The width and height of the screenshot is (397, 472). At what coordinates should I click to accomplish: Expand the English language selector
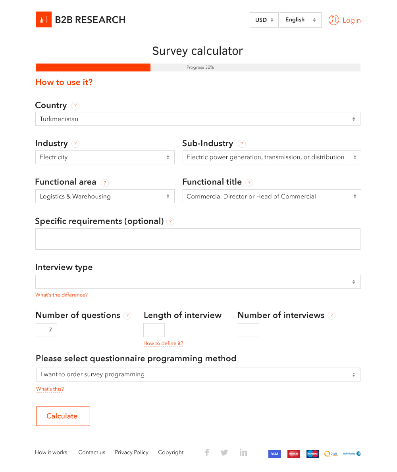[301, 20]
